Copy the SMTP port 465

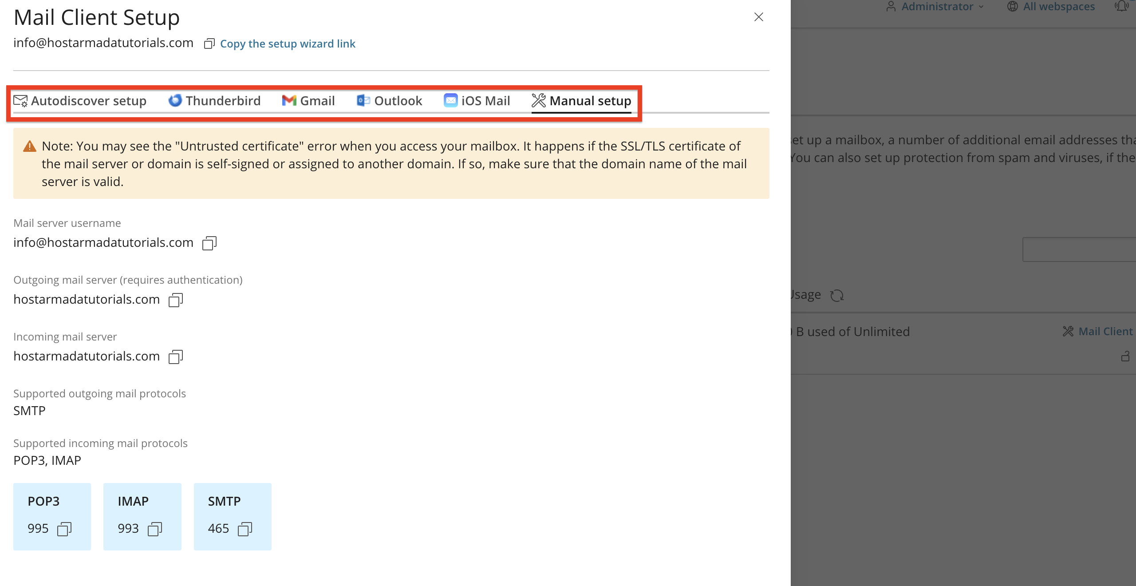[245, 529]
